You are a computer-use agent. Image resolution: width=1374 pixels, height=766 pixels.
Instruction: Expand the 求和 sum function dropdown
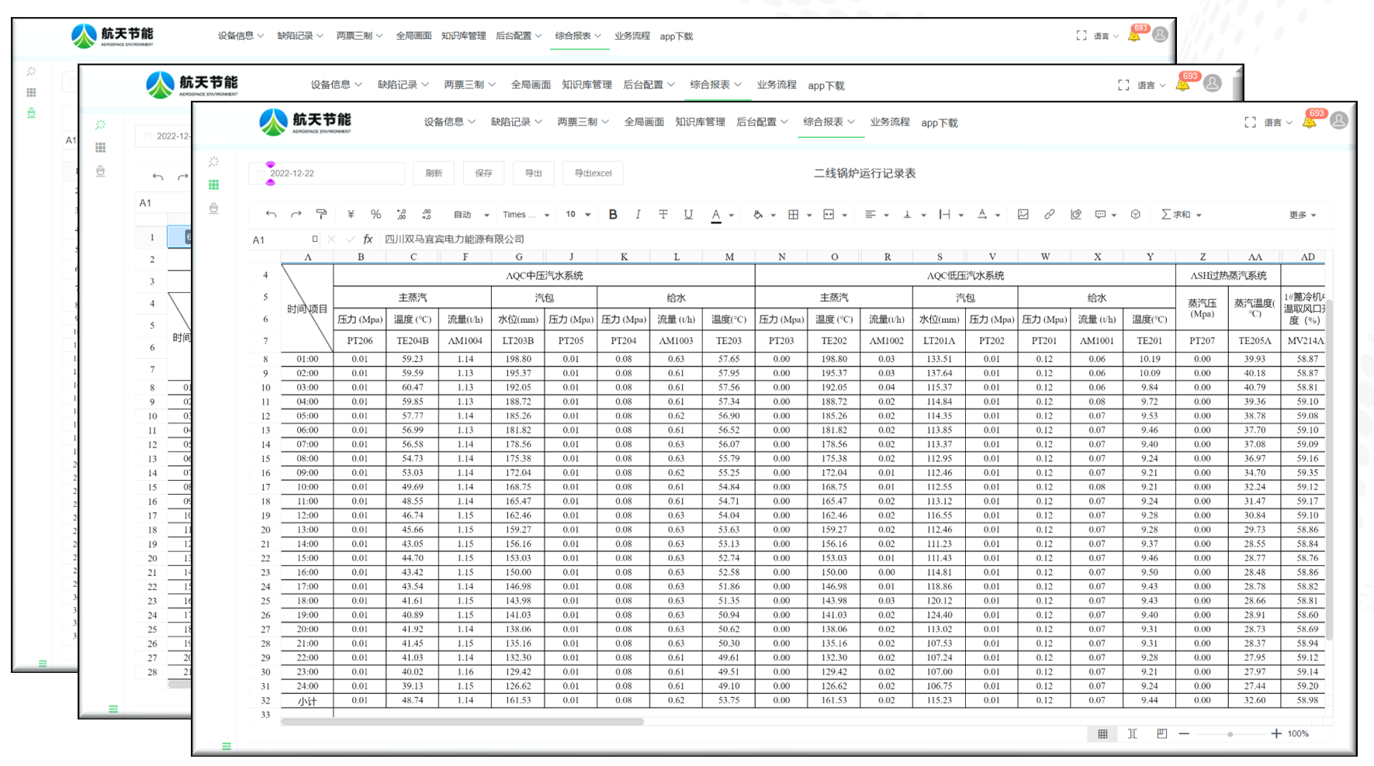click(x=1199, y=216)
